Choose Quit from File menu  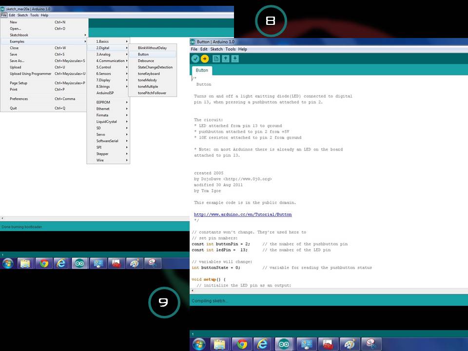point(44,108)
